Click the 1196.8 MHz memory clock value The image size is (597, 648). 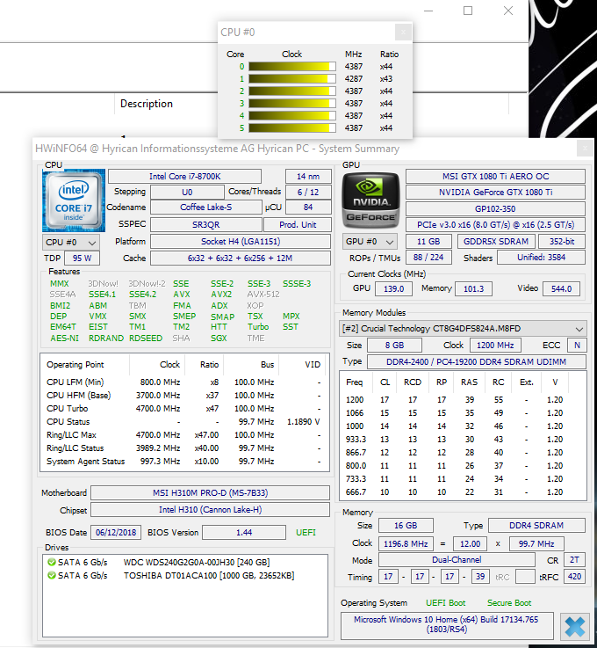[406, 544]
